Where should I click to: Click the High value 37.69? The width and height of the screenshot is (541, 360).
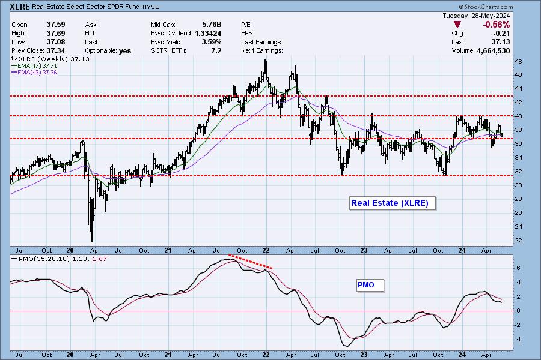[x=56, y=34]
